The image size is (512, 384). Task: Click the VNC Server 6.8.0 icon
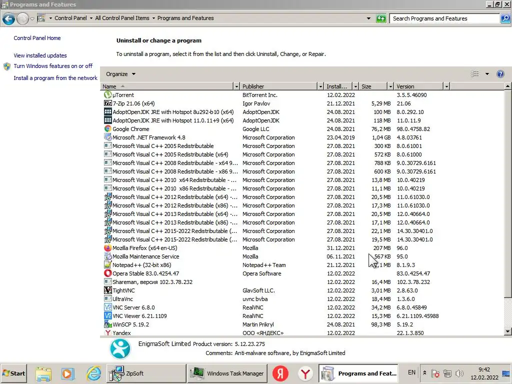point(108,307)
